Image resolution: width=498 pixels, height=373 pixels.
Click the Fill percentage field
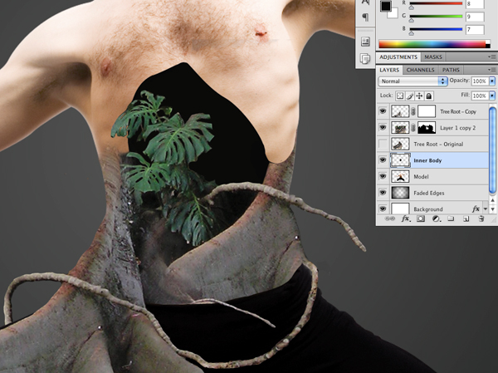point(480,96)
